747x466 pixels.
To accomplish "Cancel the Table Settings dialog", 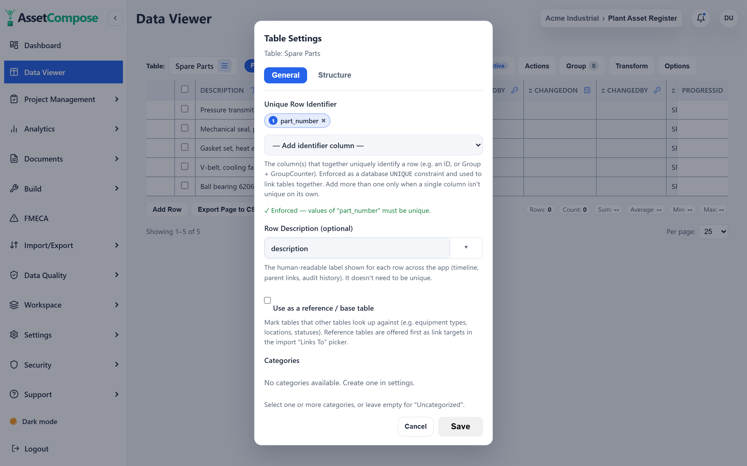I will click(416, 426).
